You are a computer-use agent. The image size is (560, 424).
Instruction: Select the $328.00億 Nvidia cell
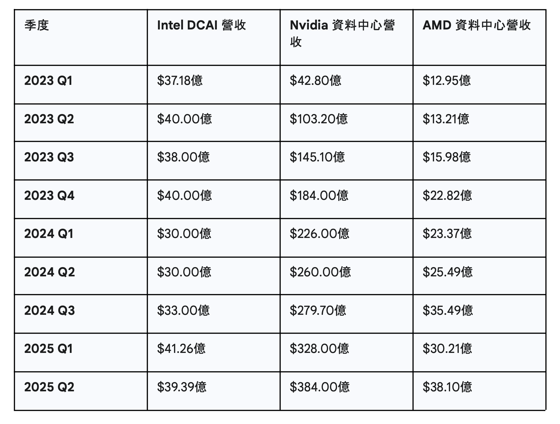pos(347,352)
